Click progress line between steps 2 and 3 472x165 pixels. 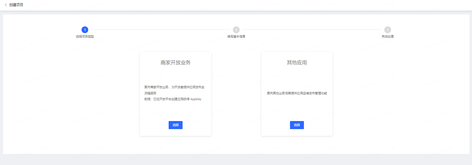[312, 30]
